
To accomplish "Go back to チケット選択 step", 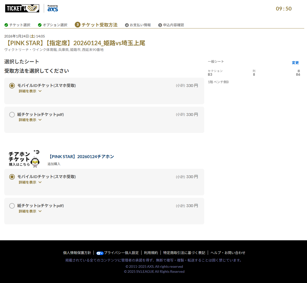I will [20, 25].
